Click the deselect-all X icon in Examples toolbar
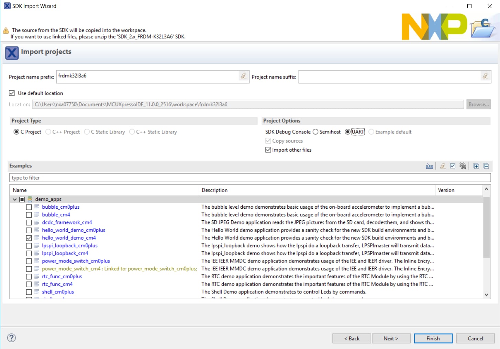Image resolution: width=500 pixels, height=349 pixels. (463, 166)
